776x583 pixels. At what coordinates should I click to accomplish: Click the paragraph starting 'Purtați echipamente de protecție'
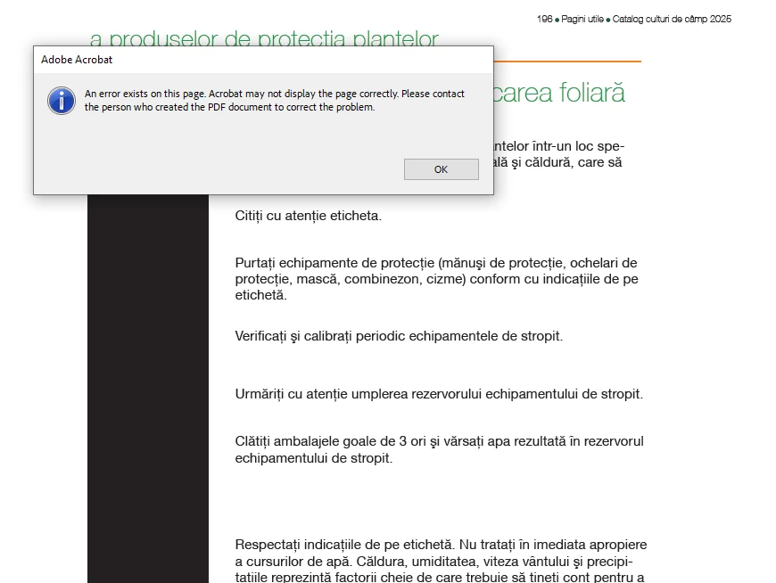point(436,279)
